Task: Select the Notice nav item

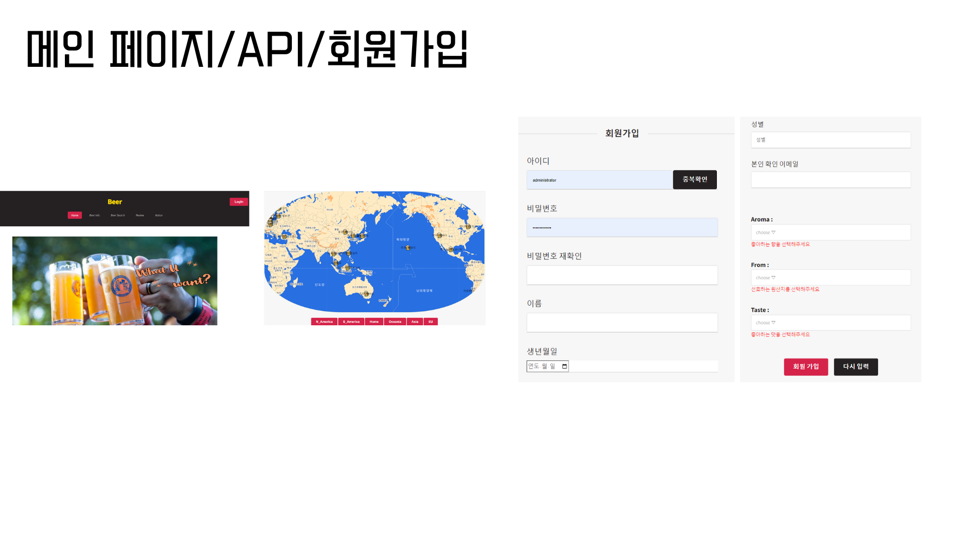Action: pos(159,215)
